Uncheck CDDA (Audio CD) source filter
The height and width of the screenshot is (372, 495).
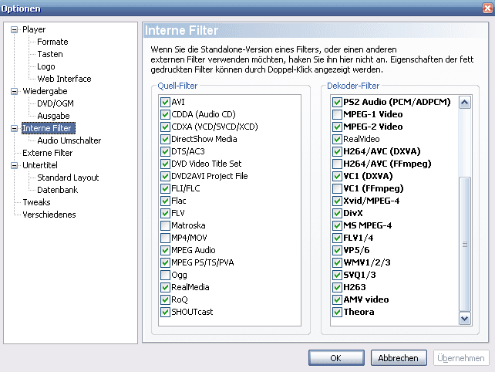(165, 114)
